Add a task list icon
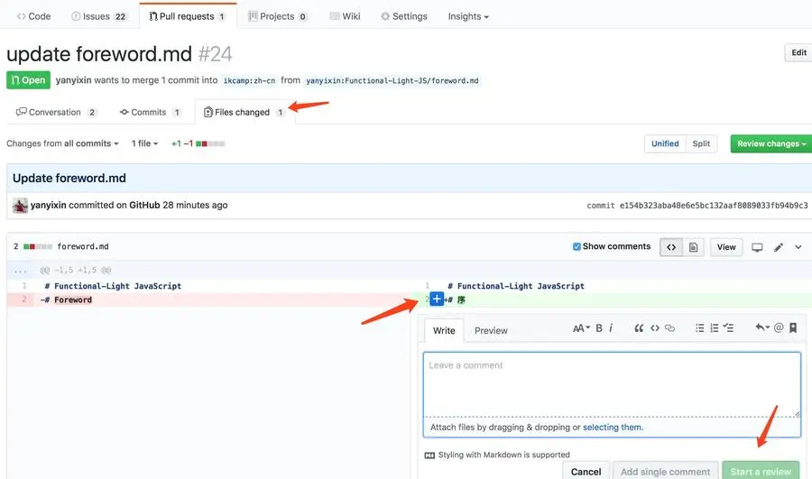This screenshot has width=812, height=479. tap(728, 327)
